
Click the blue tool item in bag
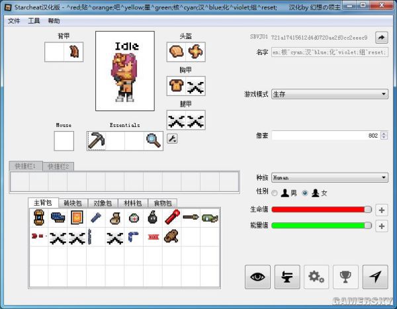point(96,218)
